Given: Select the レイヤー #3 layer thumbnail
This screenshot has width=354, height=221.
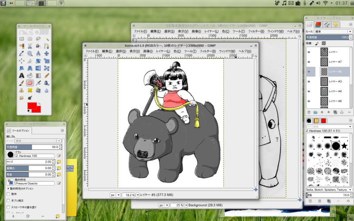Looking at the screenshot, I should pyautogui.click(x=324, y=81).
